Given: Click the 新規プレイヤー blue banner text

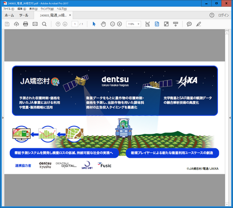Looking at the screenshot, I should click(172, 153).
